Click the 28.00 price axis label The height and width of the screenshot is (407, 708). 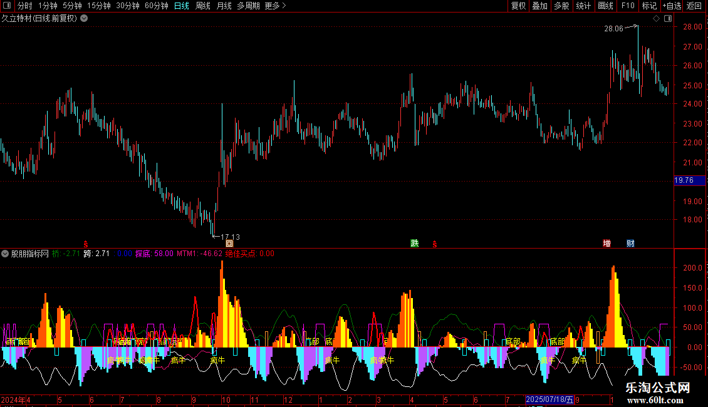point(692,27)
